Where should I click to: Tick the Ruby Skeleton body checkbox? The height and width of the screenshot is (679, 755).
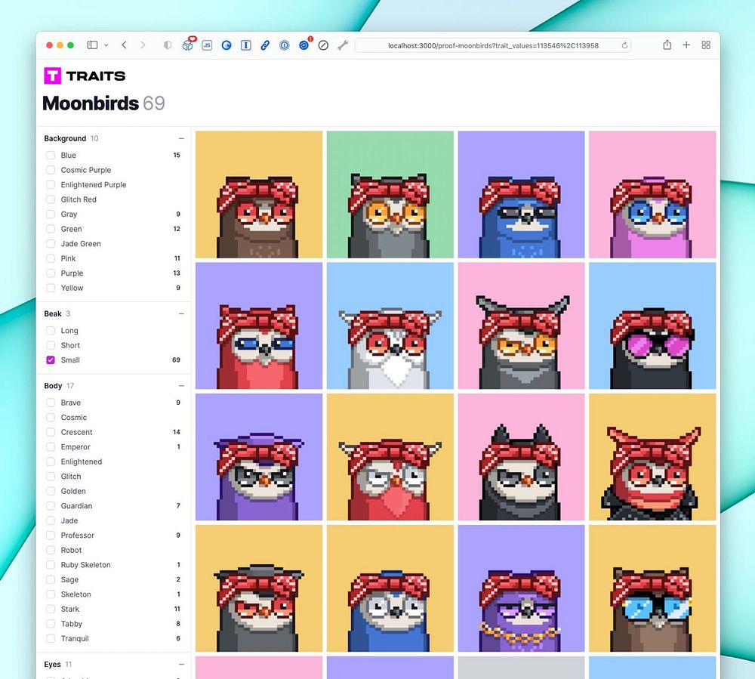click(x=51, y=565)
